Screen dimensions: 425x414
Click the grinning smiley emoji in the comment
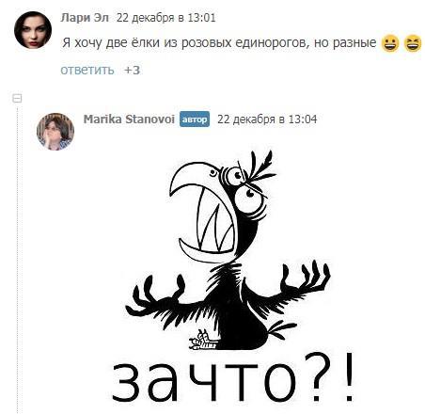click(x=390, y=43)
